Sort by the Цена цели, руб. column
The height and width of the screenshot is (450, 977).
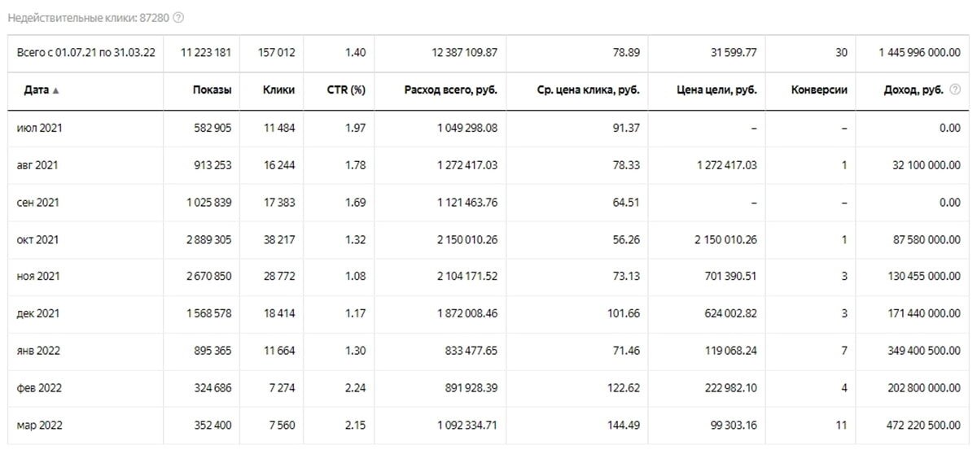[x=717, y=90]
